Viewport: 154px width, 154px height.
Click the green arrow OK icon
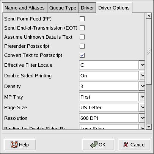94,145
